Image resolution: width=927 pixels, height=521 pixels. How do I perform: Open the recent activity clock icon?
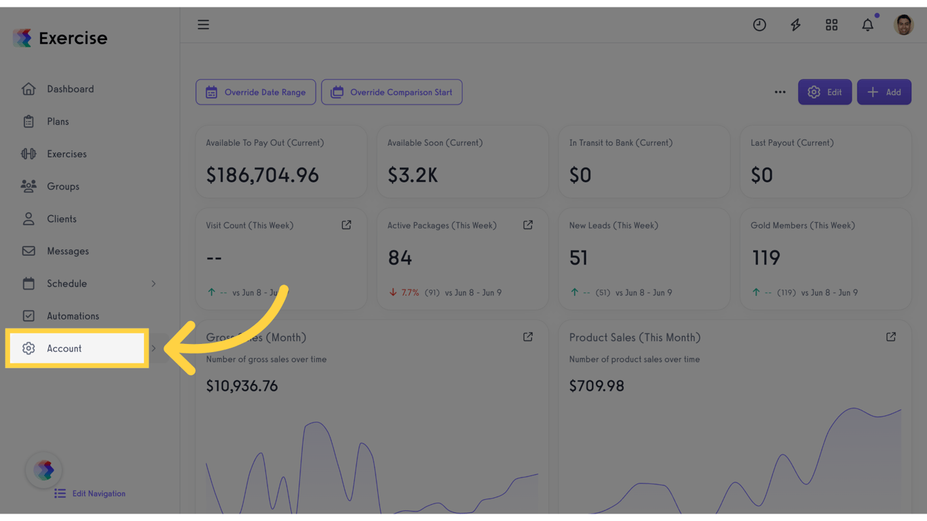click(x=759, y=25)
